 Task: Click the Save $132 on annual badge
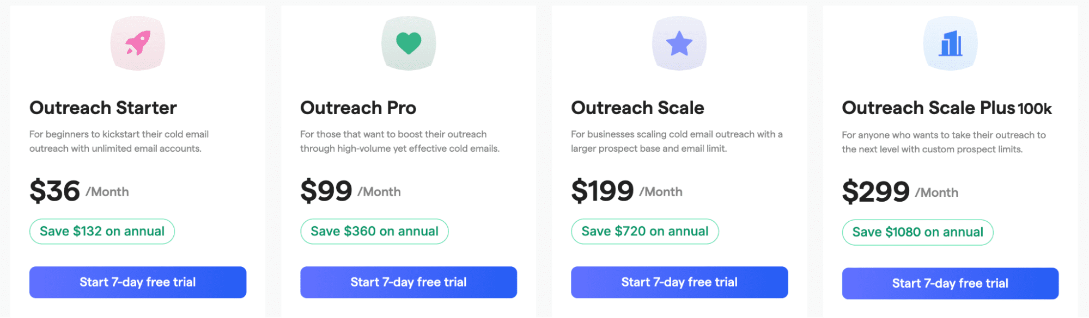tap(102, 232)
